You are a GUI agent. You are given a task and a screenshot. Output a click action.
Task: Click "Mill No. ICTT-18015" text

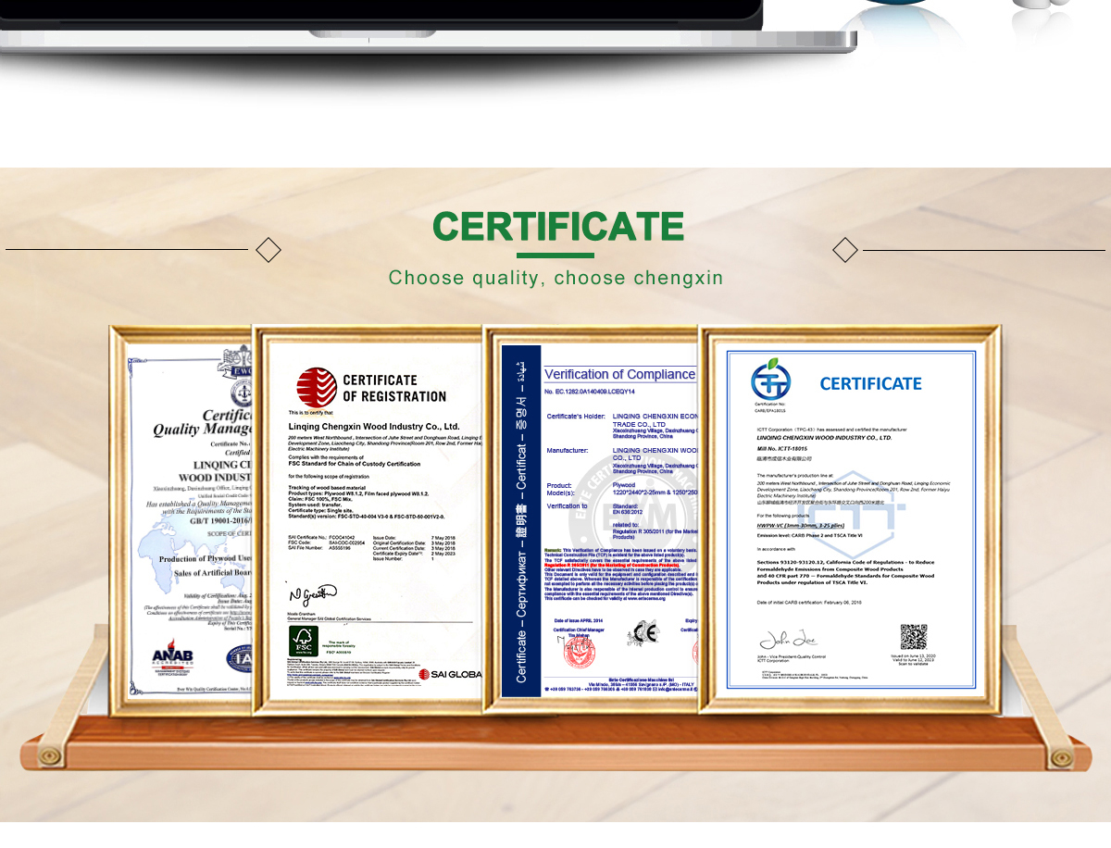pos(781,449)
